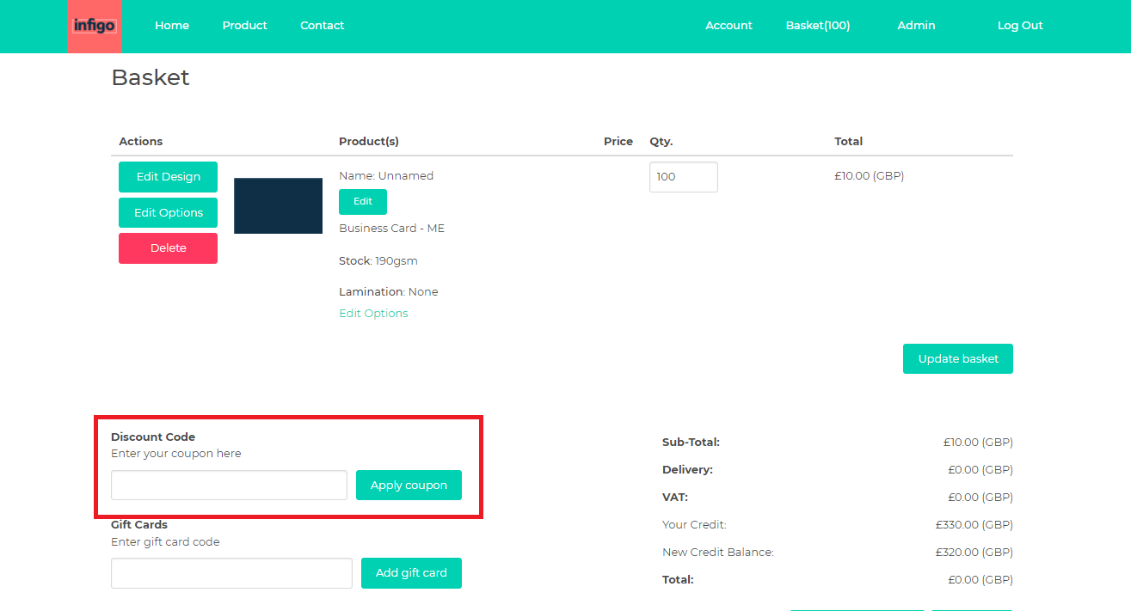Open the Account page
1131x611 pixels.
[x=728, y=26]
